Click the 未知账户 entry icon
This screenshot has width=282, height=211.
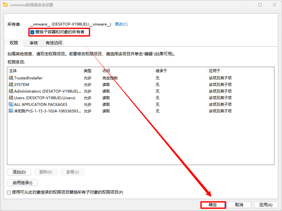coord(11,111)
